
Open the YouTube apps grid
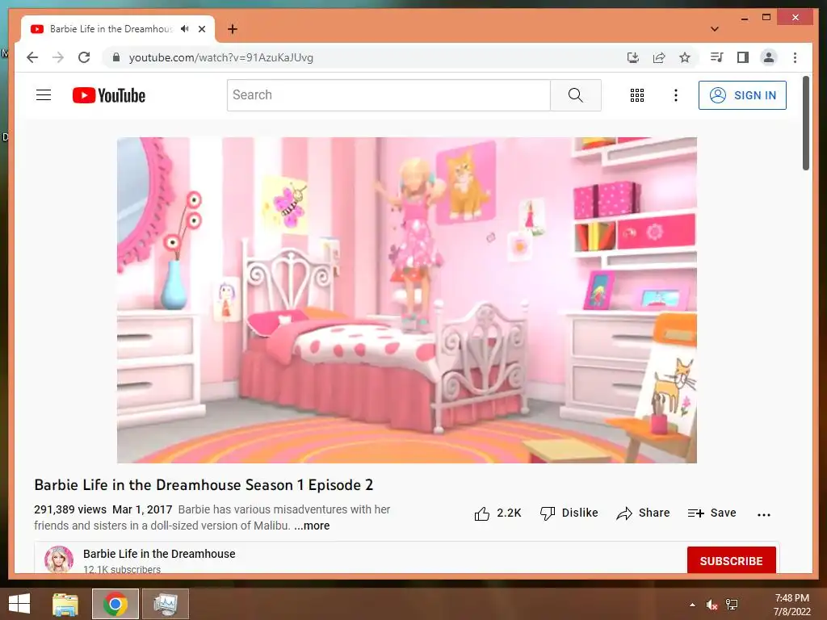click(x=637, y=95)
